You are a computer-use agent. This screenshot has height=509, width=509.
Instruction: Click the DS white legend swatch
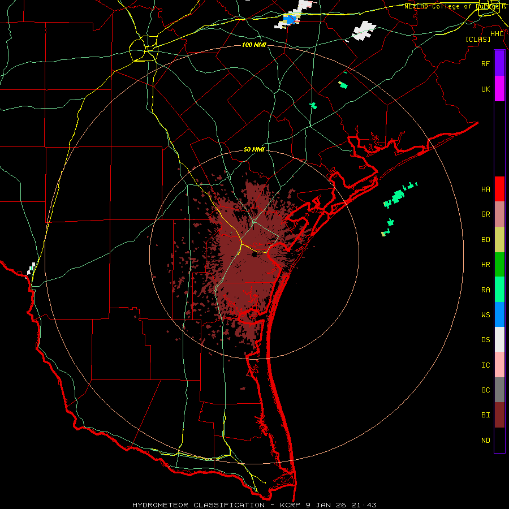point(499,339)
